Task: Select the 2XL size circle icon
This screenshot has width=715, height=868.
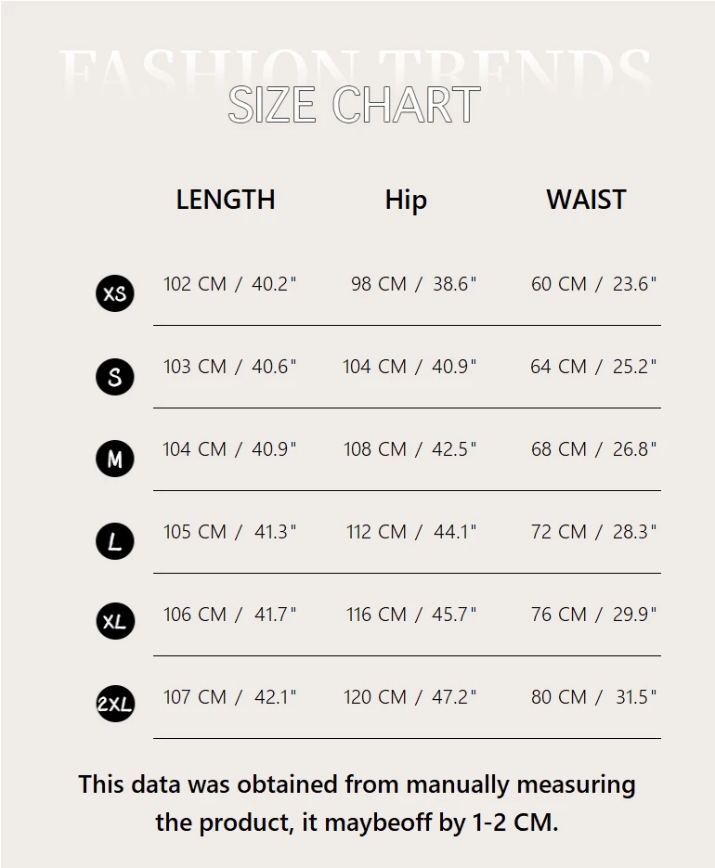Action: [114, 703]
